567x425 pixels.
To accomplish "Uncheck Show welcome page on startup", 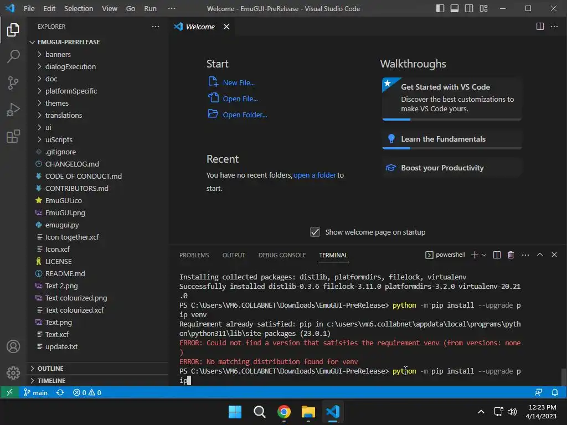I will [315, 232].
